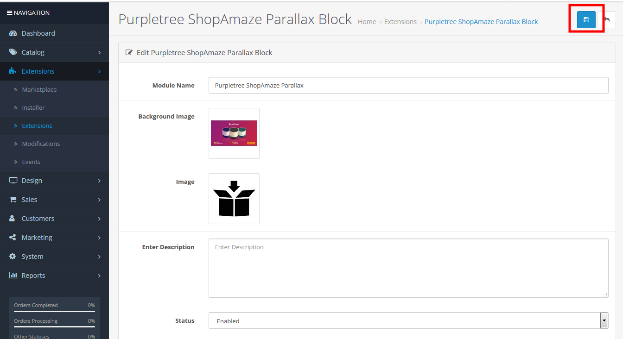The width and height of the screenshot is (623, 339).
Task: Click the Extensions puzzle-piece icon
Action: pyautogui.click(x=13, y=71)
